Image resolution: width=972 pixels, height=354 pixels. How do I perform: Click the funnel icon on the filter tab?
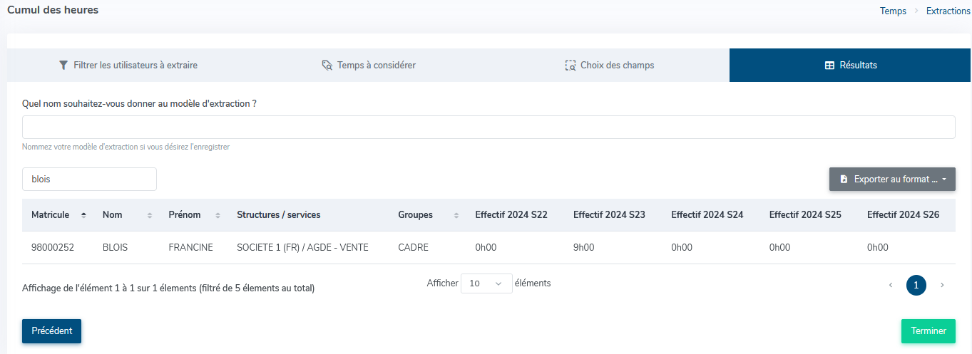(63, 66)
